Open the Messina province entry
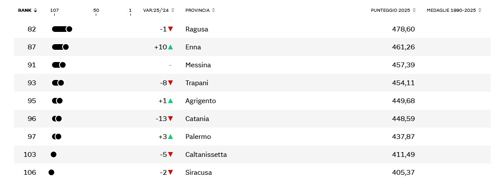The width and height of the screenshot is (496, 187). 198,65
